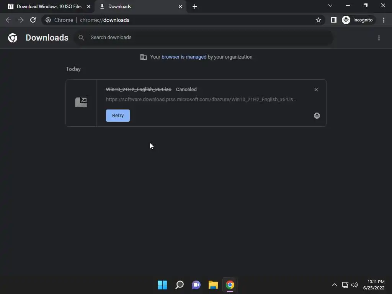Screen dimensions: 392x294
Task: Click the forward navigation arrow
Action: 21,20
